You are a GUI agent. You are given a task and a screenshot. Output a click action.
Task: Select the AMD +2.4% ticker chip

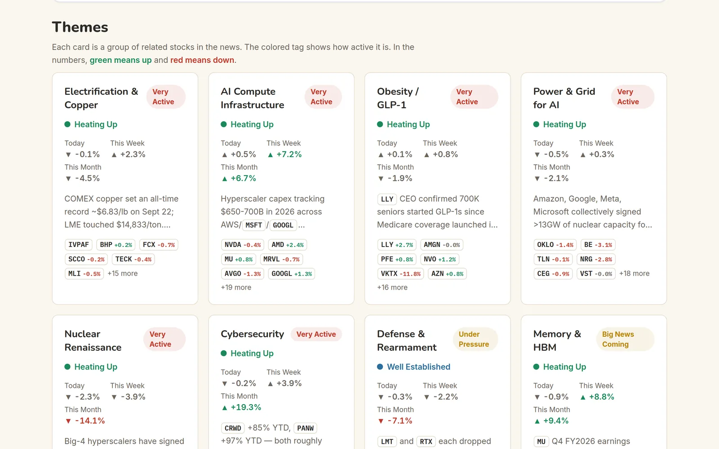(288, 245)
